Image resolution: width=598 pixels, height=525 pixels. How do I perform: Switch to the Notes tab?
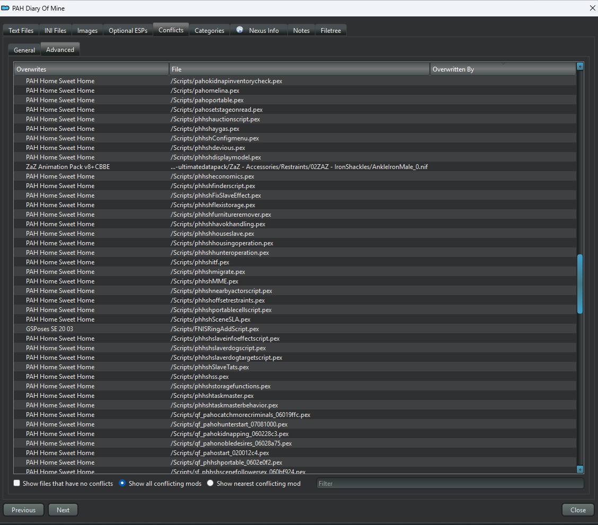coord(301,31)
